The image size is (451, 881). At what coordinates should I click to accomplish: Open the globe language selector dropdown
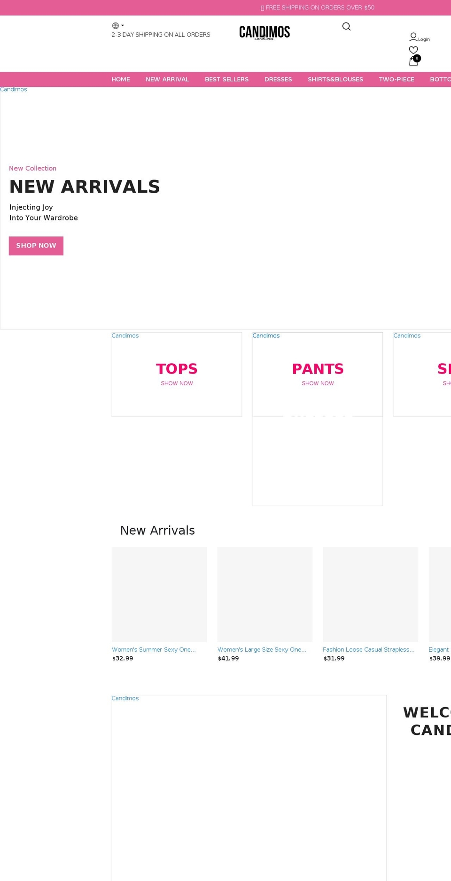pos(118,26)
